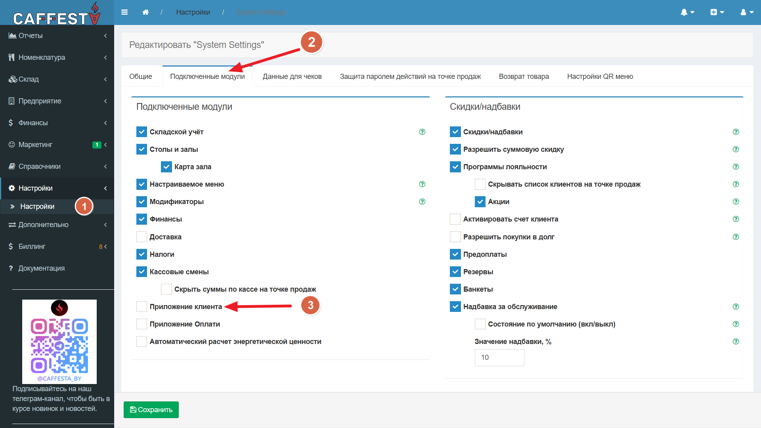Enable the Приложение клиента checkbox
Image resolution: width=761 pixels, height=428 pixels.
coord(141,307)
